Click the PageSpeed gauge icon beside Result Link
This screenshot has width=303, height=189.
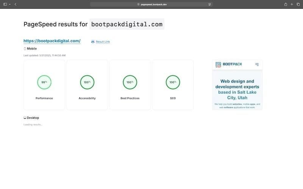(x=93, y=42)
